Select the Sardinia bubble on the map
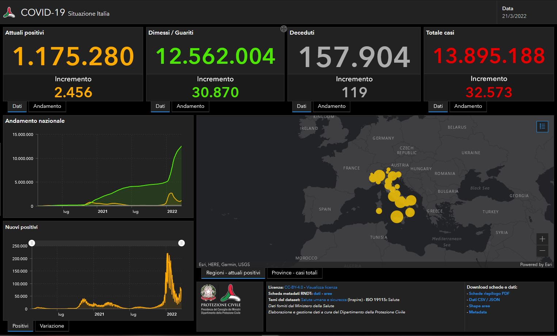This screenshot has width=557, height=336. coord(379,211)
